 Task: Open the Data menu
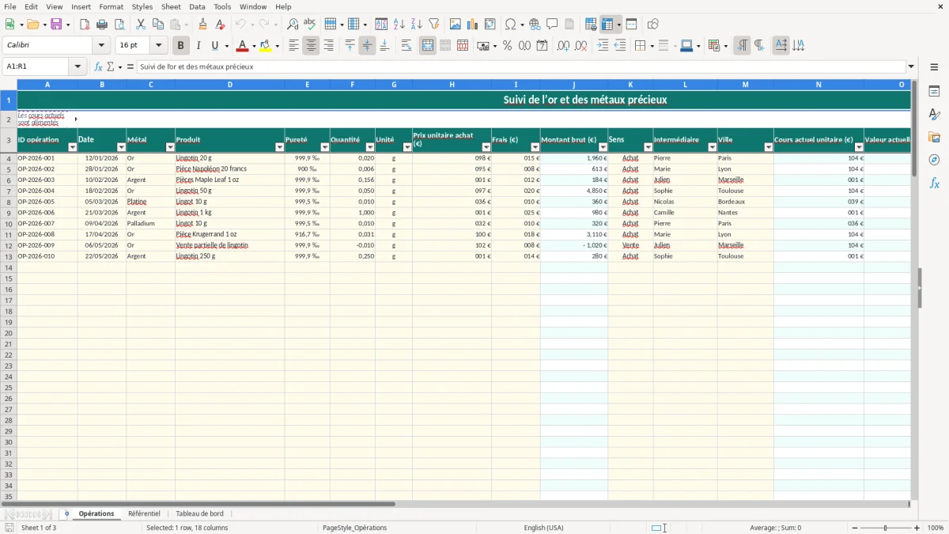(197, 6)
